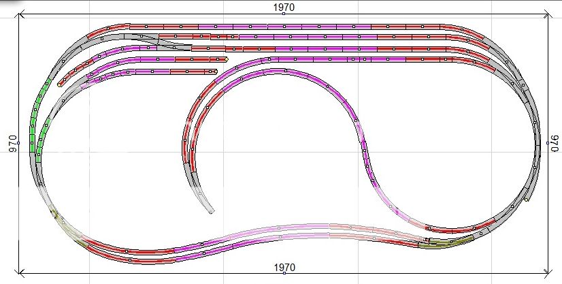This screenshot has height=284, width=562.
Task: Click the left dimension line midpoint handle
Action: click(18, 143)
